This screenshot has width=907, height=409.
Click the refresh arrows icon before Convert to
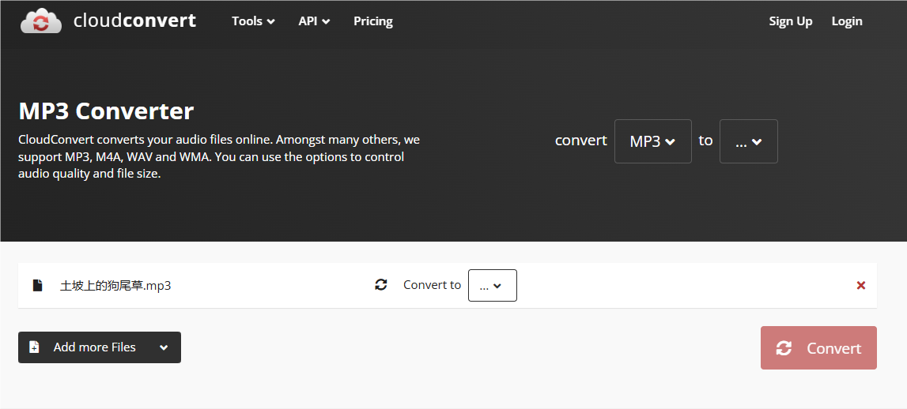pyautogui.click(x=380, y=285)
